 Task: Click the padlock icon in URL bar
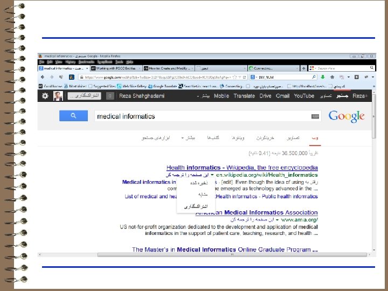82,77
